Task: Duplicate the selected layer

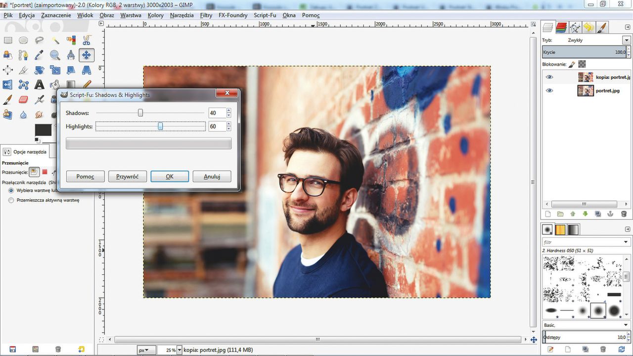Action: (x=598, y=214)
